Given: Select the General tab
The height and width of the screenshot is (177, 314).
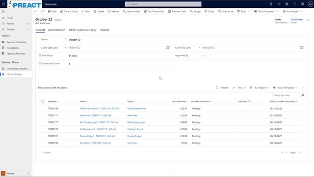Looking at the screenshot, I should coord(40,30).
